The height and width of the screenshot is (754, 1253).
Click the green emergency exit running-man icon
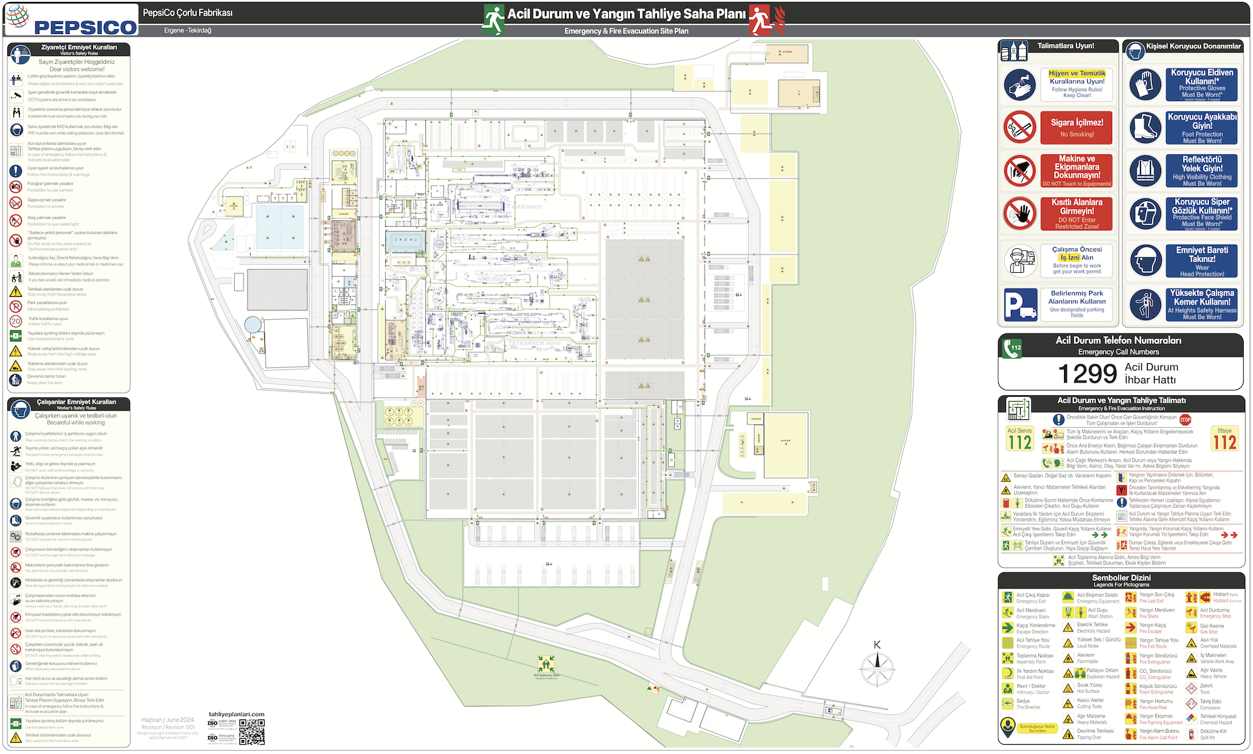pyautogui.click(x=492, y=19)
